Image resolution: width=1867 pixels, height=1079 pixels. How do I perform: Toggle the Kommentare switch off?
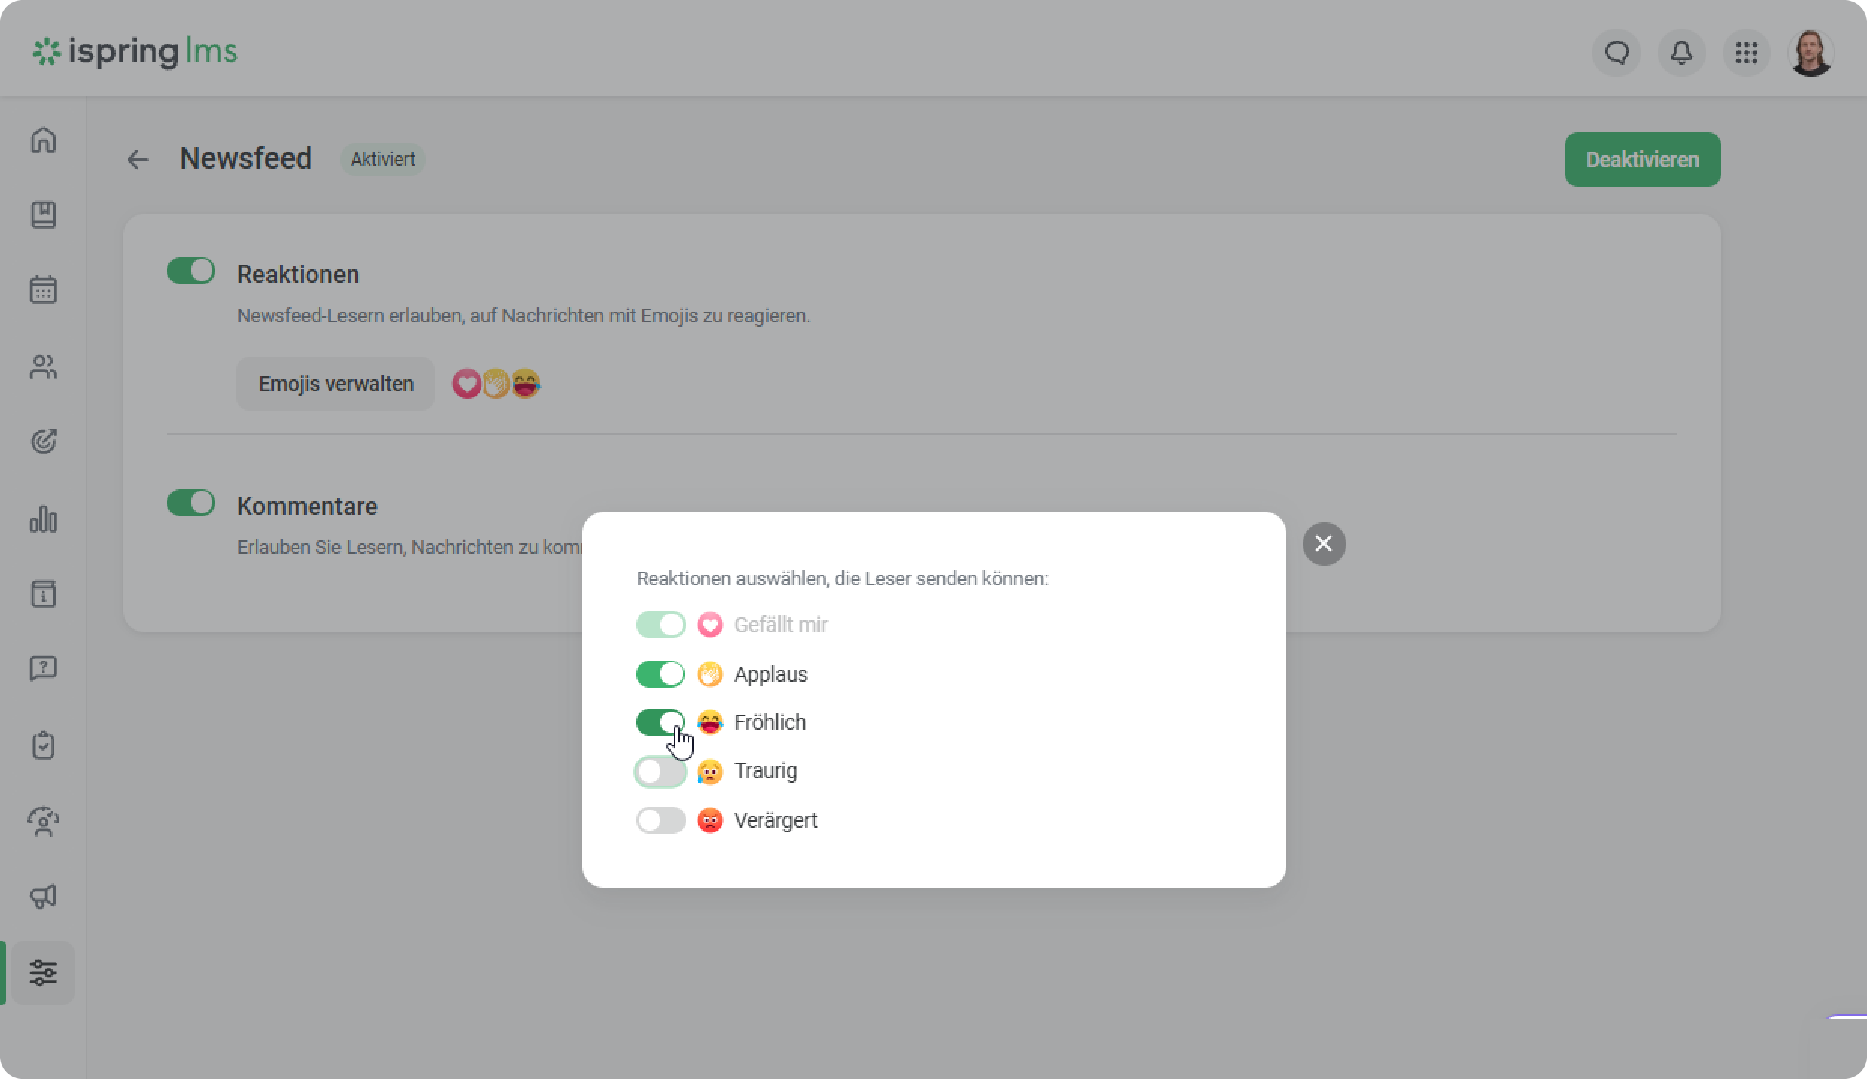[x=191, y=503]
